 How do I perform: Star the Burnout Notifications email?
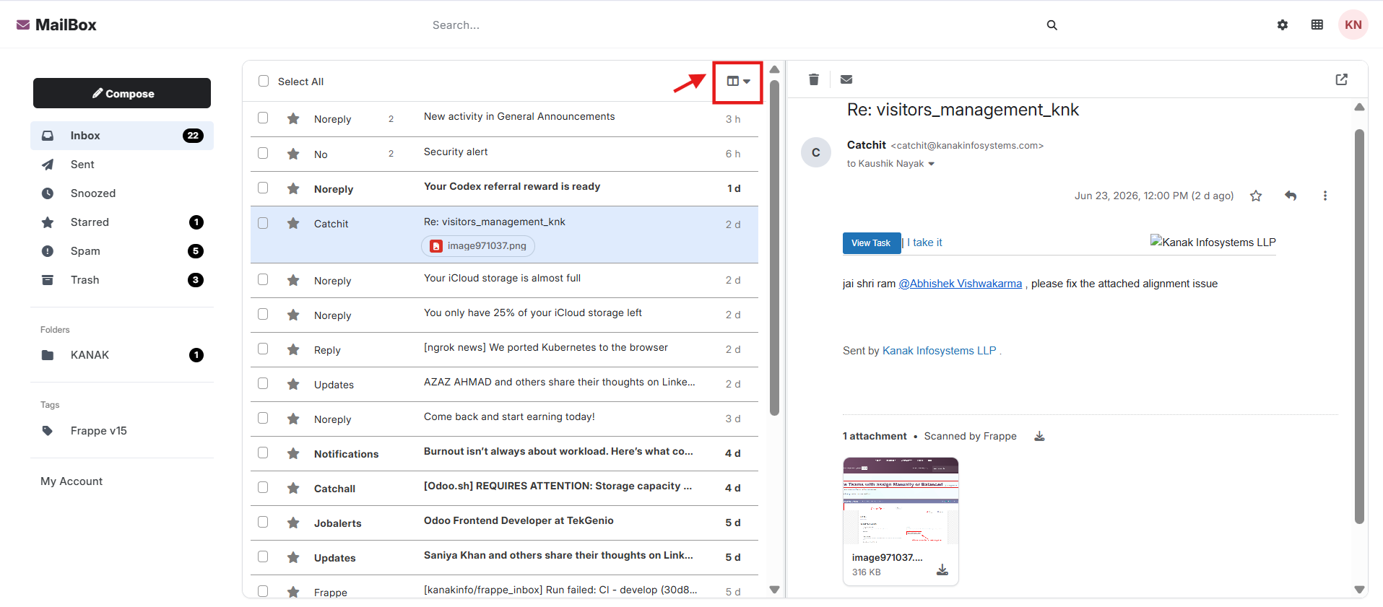[293, 453]
